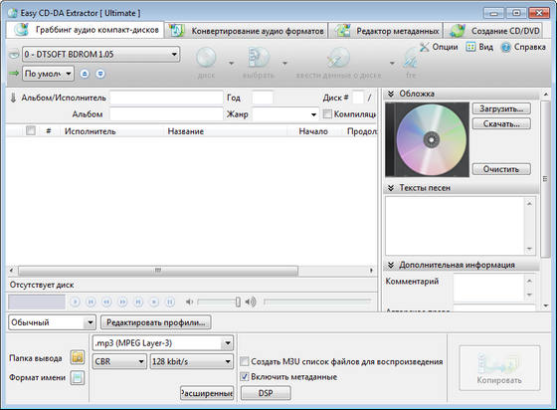Viewport: 557px width, 410px height.
Task: Enable create M3U playlist checkbox
Action: click(244, 361)
